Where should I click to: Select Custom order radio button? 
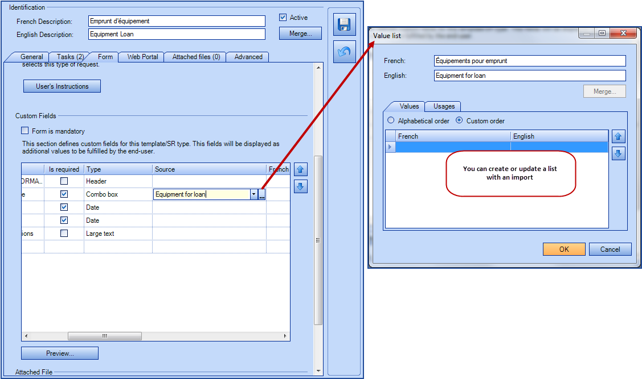(459, 120)
